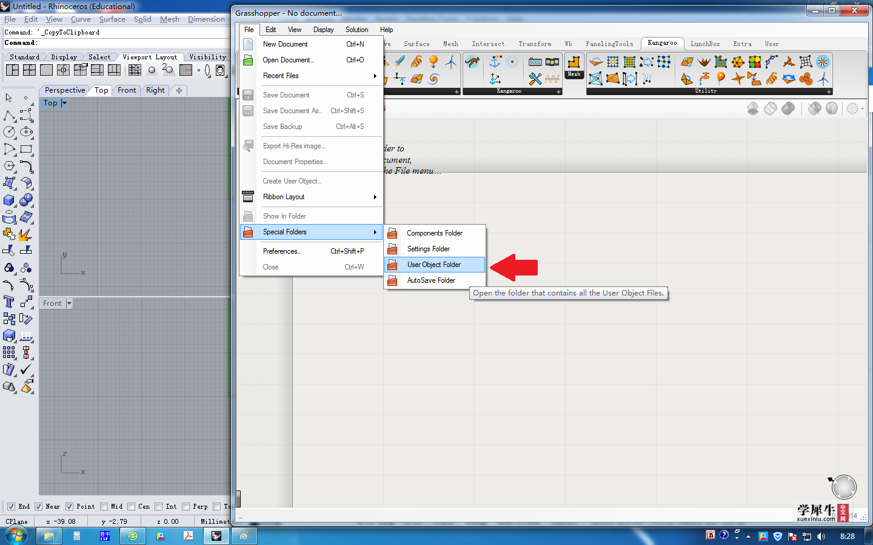This screenshot has height=545, width=873.
Task: Enable the Mid osnap checkbox
Action: click(104, 507)
